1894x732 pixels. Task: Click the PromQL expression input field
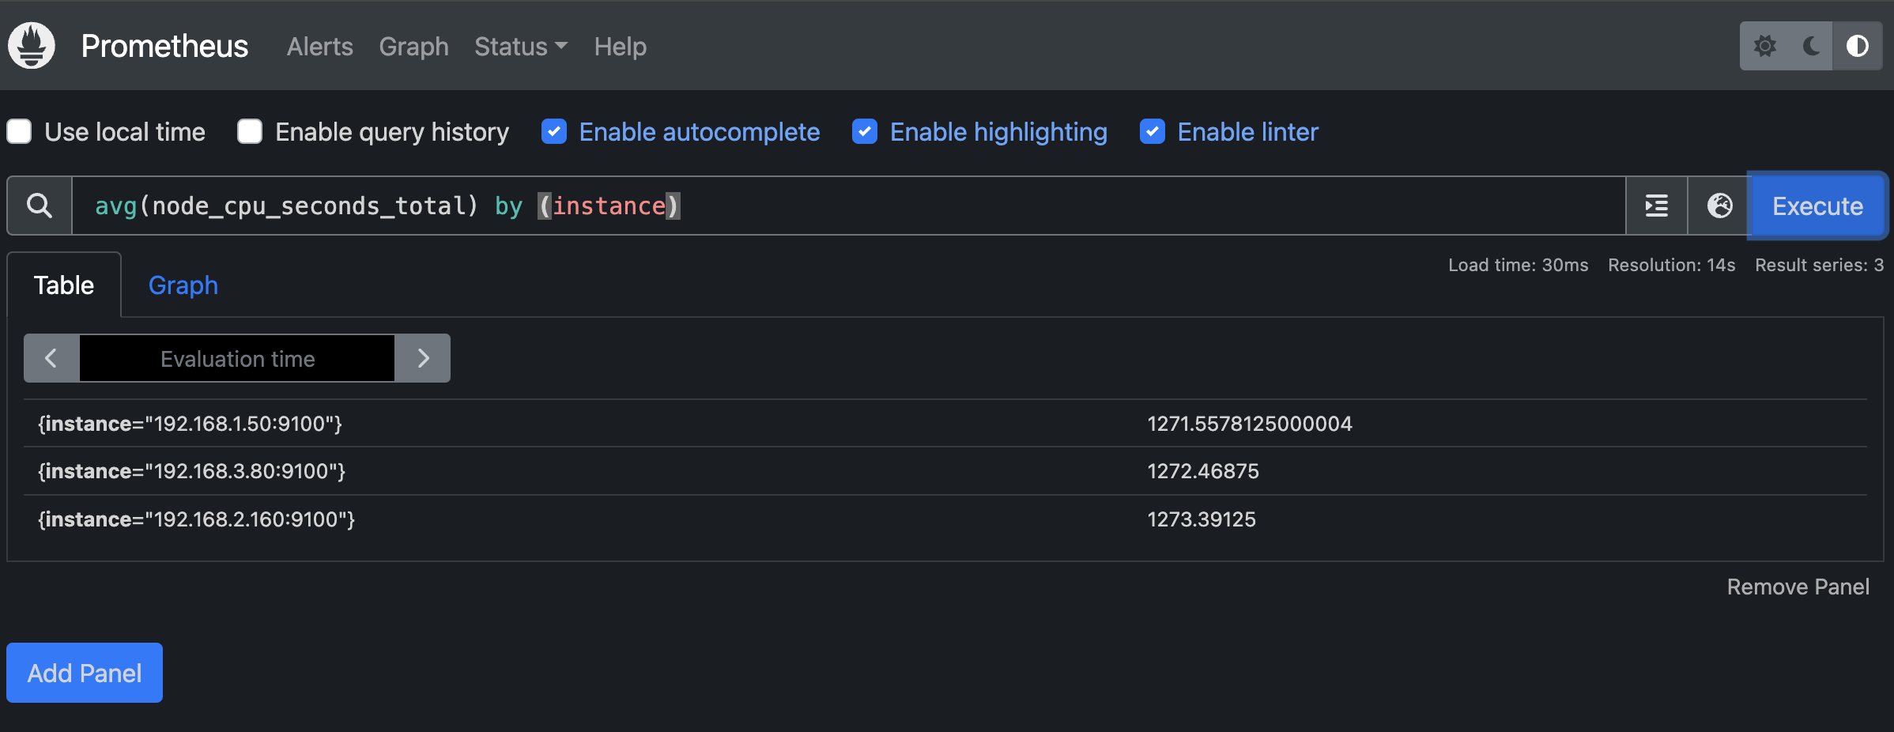[849, 206]
